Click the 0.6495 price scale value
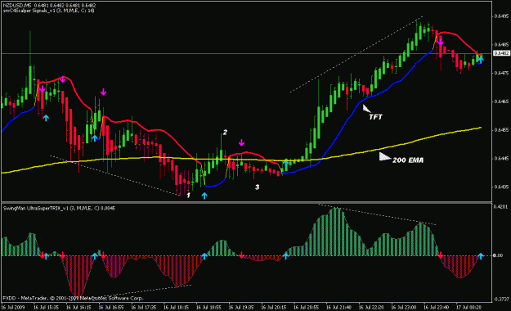 (x=501, y=16)
